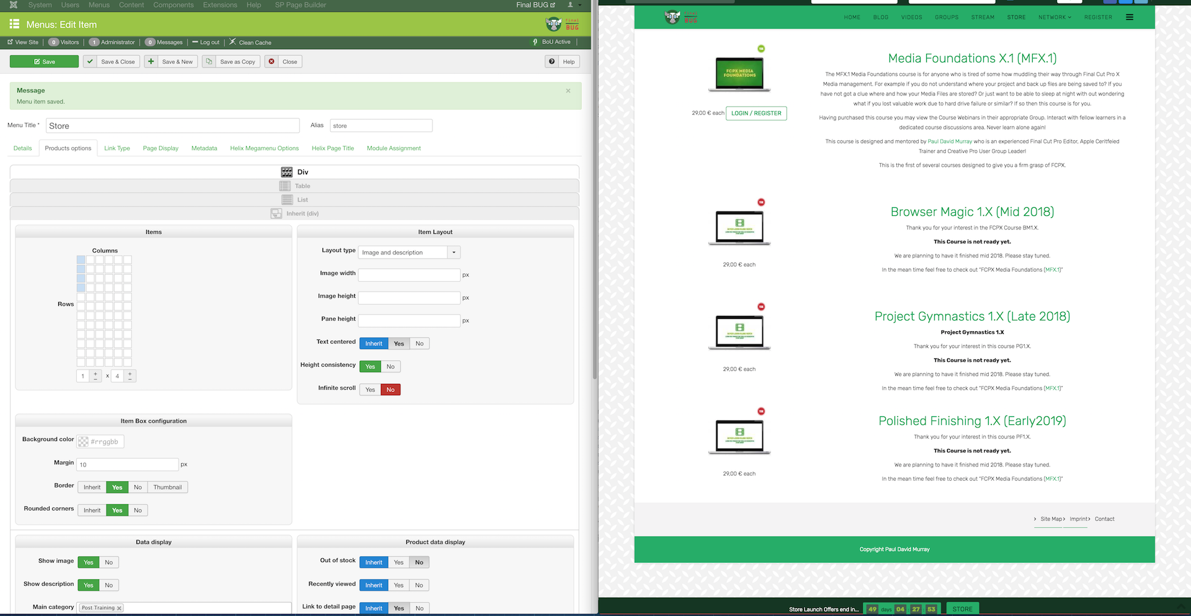Click the Final BUG logo in admin header
The width and height of the screenshot is (1191, 616).
click(562, 24)
